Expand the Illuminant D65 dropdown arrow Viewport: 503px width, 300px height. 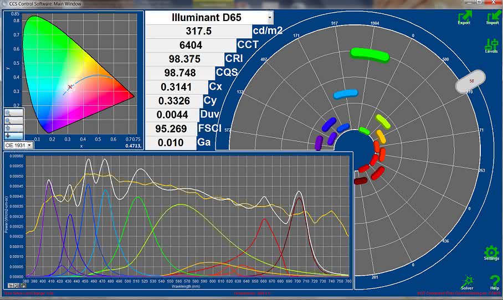270,18
